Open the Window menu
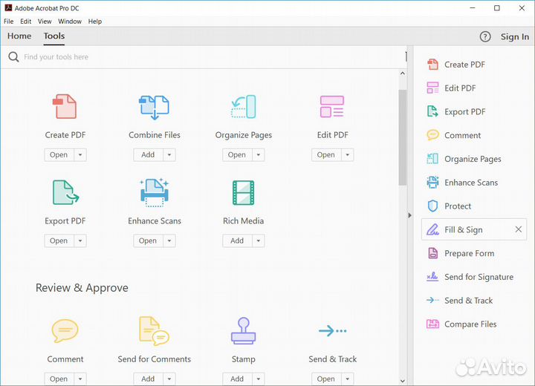Image resolution: width=535 pixels, height=386 pixels. (70, 21)
